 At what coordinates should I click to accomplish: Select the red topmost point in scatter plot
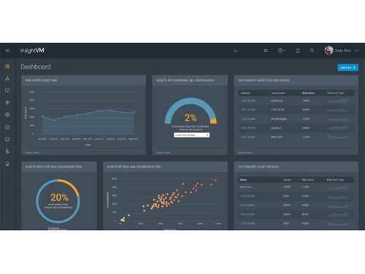coord(215,180)
